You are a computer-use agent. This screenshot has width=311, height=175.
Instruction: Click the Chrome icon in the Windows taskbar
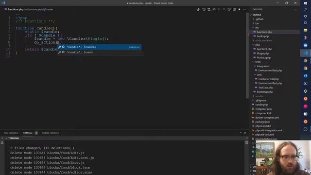click(306, 68)
